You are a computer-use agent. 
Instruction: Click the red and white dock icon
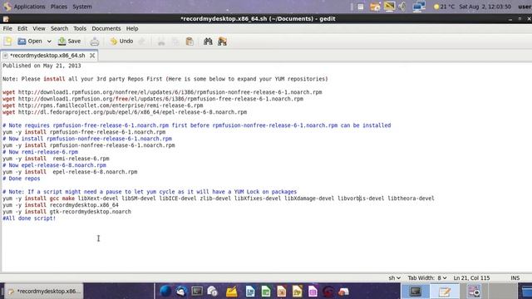point(343,292)
